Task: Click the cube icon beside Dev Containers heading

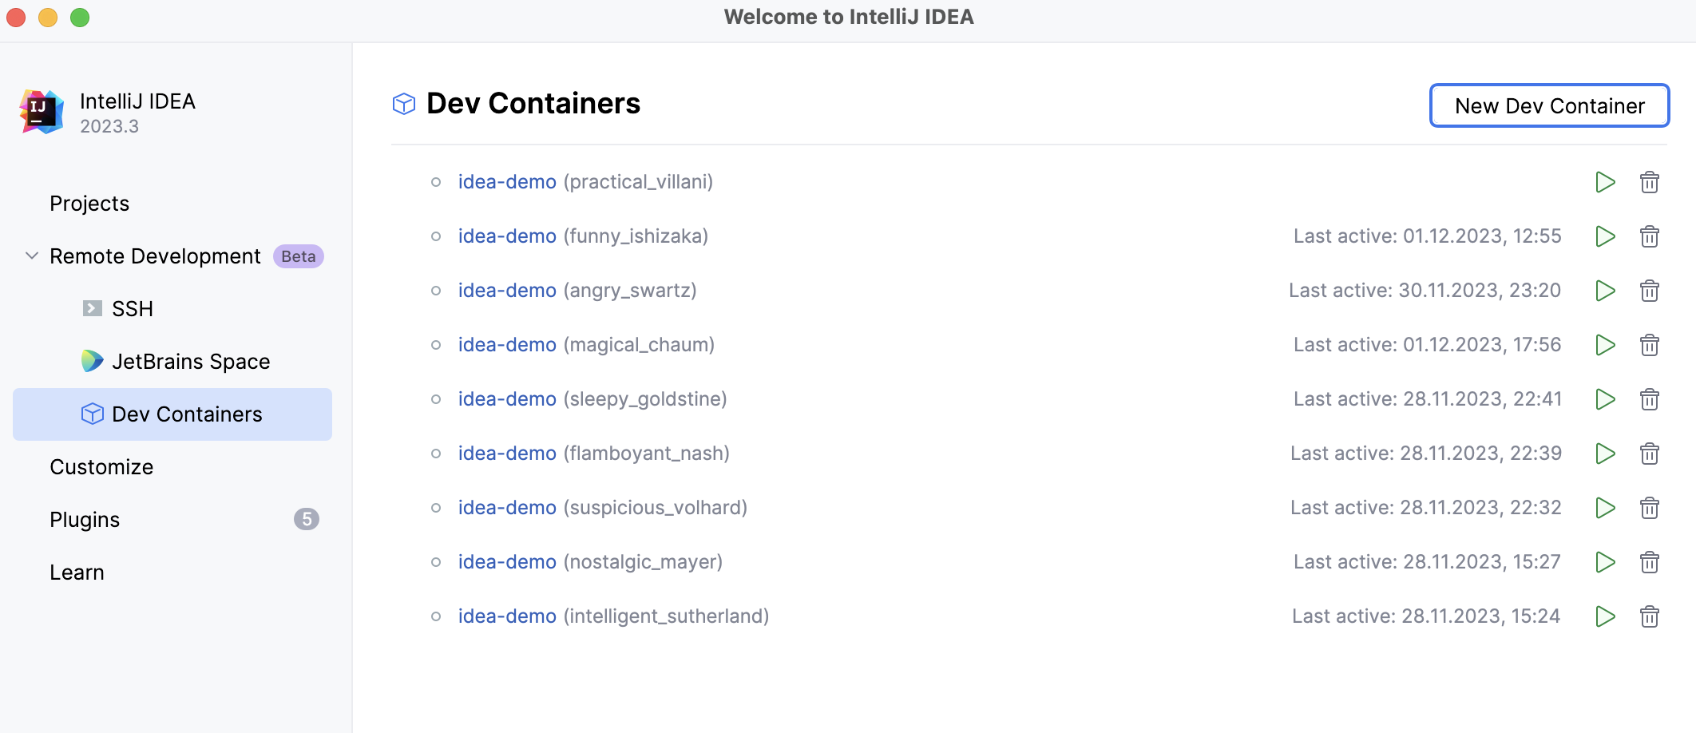Action: (x=404, y=104)
